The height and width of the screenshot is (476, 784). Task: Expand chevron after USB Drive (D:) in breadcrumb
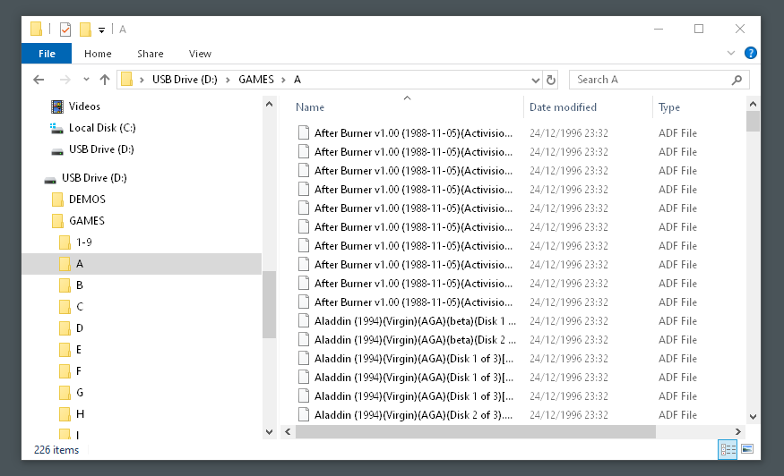228,80
